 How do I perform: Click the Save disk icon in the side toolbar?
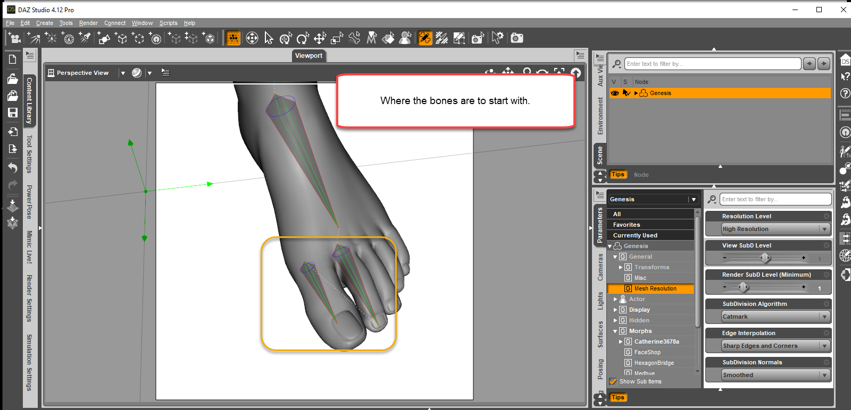13,113
